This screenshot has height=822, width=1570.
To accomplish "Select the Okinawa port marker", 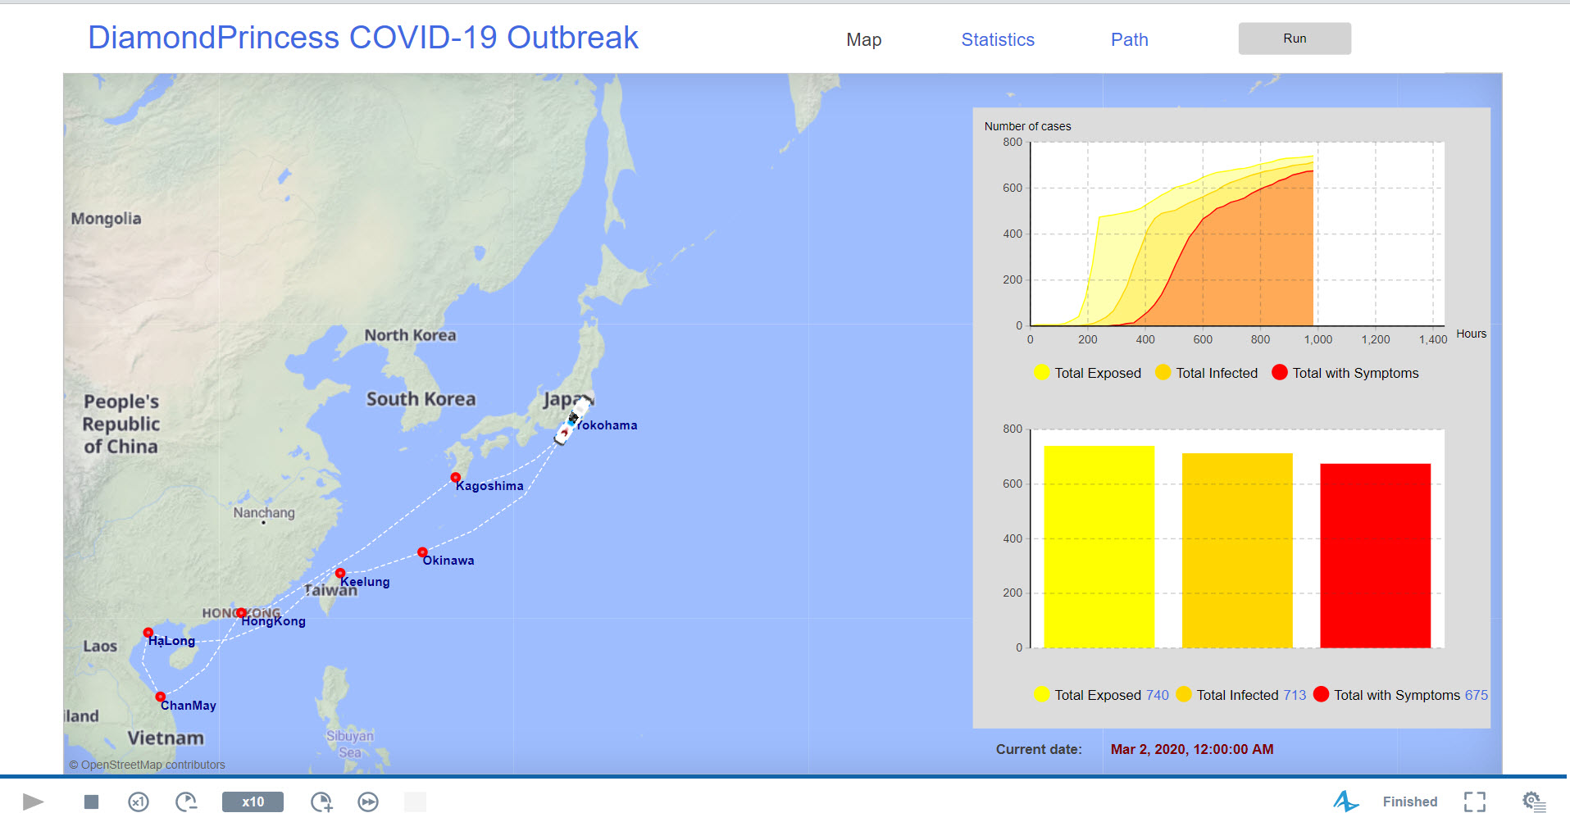I will pyautogui.click(x=422, y=552).
